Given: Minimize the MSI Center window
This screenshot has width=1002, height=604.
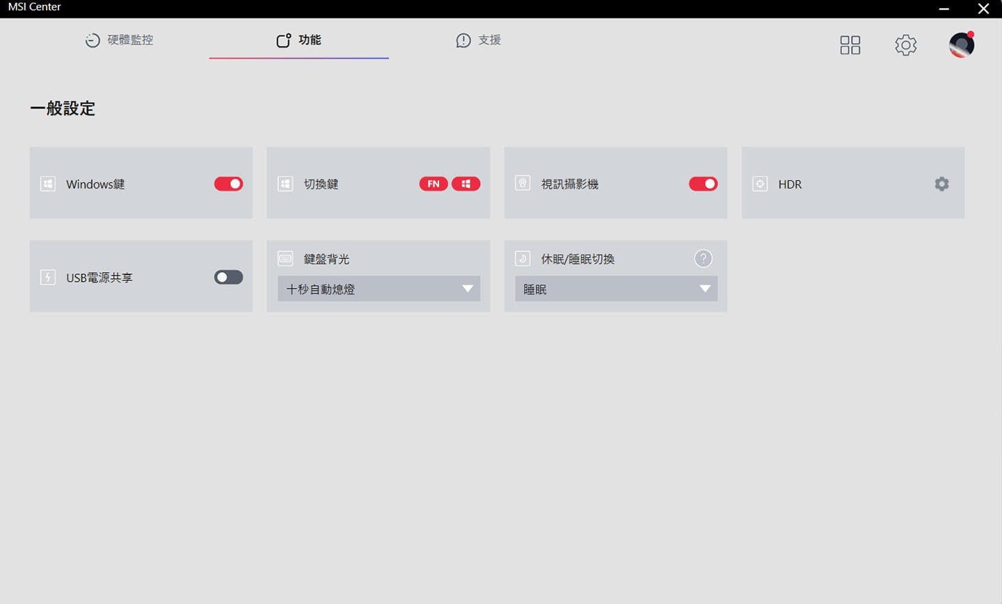Looking at the screenshot, I should [944, 8].
